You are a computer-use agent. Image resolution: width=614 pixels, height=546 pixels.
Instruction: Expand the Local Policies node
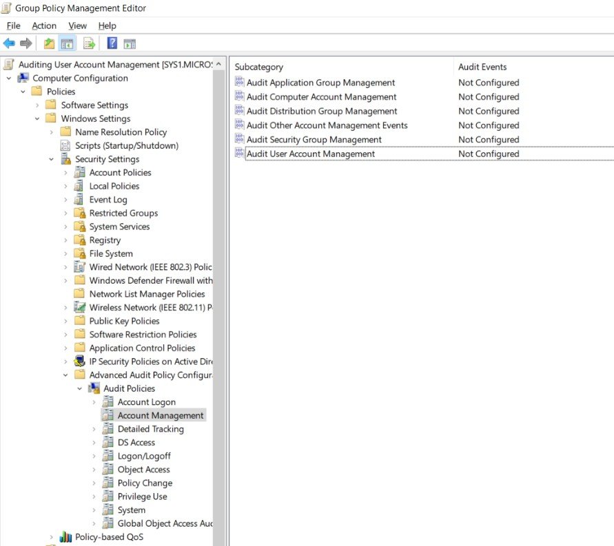point(65,186)
